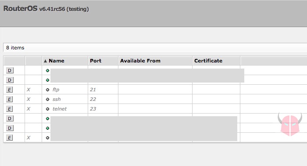This screenshot has height=166, width=307.
Task: Click the horned helmet logo watermark
Action: pyautogui.click(x=290, y=124)
